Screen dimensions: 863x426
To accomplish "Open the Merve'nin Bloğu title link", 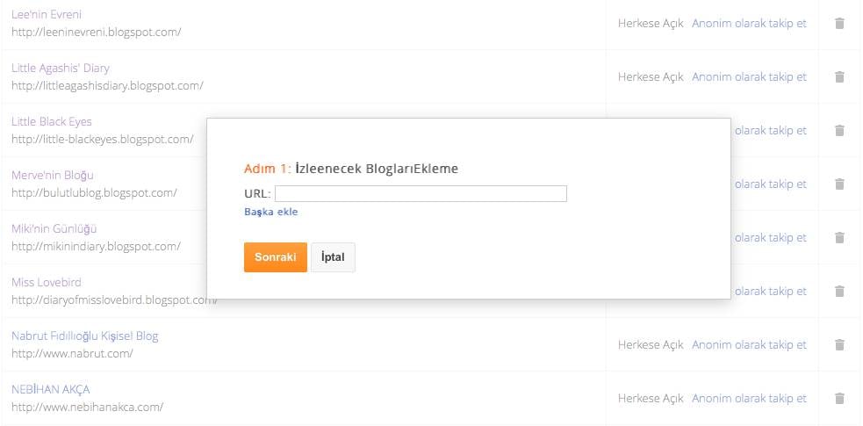I will tap(53, 175).
